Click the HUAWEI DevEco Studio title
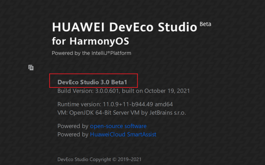Image resolution: width=265 pixels, height=165 pixels. pos(124,27)
